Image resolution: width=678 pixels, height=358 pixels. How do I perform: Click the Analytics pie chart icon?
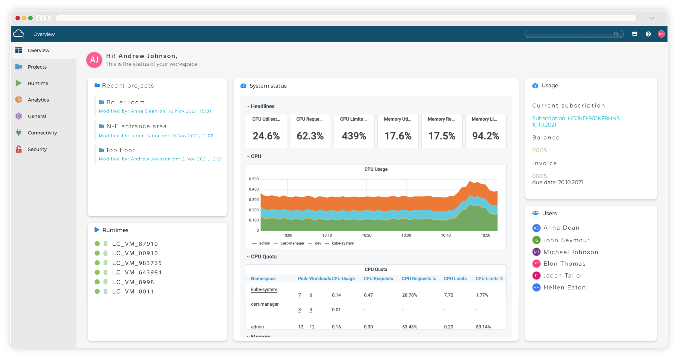click(x=19, y=100)
